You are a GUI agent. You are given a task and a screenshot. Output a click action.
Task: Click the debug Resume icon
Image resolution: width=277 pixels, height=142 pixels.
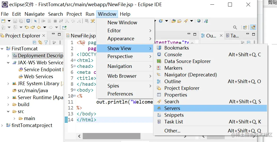[43, 21]
